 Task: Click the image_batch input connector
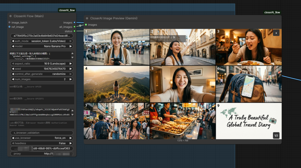click(x=9, y=23)
